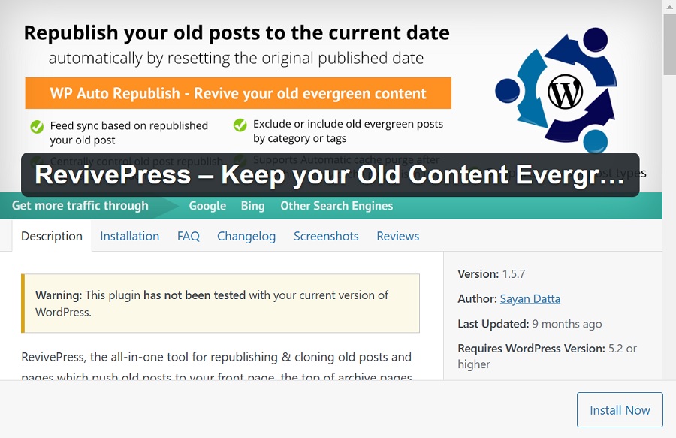Open the Reviews tab
676x438 pixels.
[397, 236]
